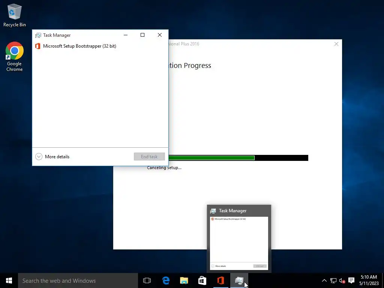The height and width of the screenshot is (288, 384).
Task: Open File Explorer from the taskbar
Action: coord(184,280)
